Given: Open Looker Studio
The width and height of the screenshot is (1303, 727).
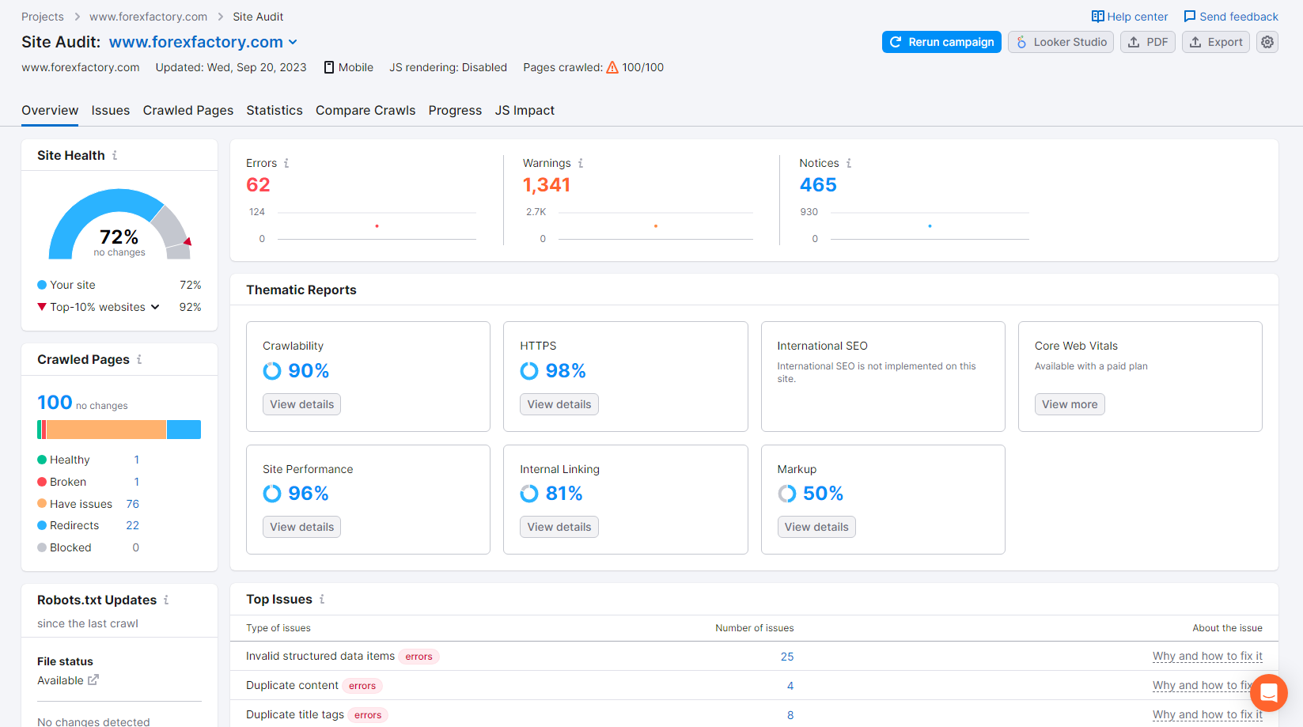Looking at the screenshot, I should point(1061,42).
